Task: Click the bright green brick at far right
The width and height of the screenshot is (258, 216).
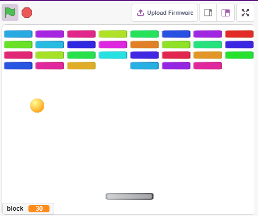Action: pyautogui.click(x=239, y=55)
